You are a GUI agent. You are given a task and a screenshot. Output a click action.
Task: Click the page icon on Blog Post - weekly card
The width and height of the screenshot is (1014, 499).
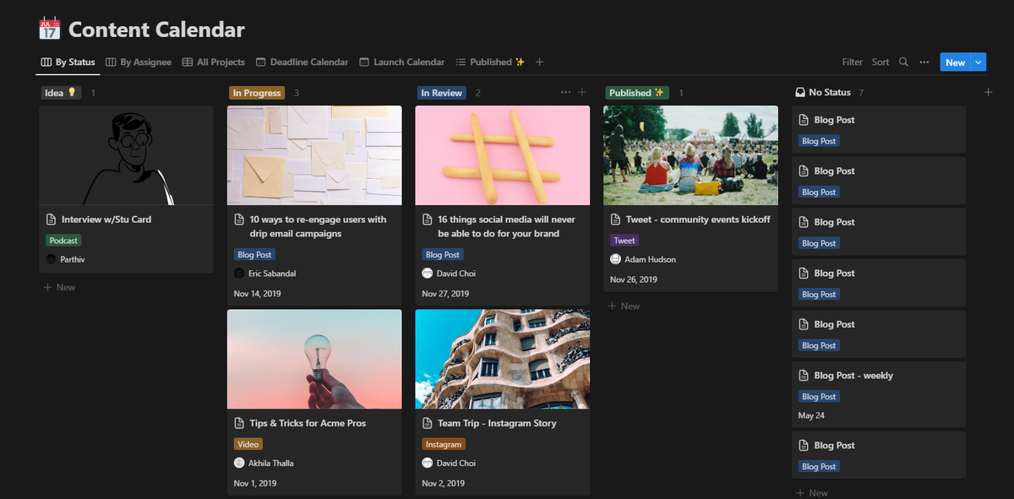pyautogui.click(x=804, y=376)
